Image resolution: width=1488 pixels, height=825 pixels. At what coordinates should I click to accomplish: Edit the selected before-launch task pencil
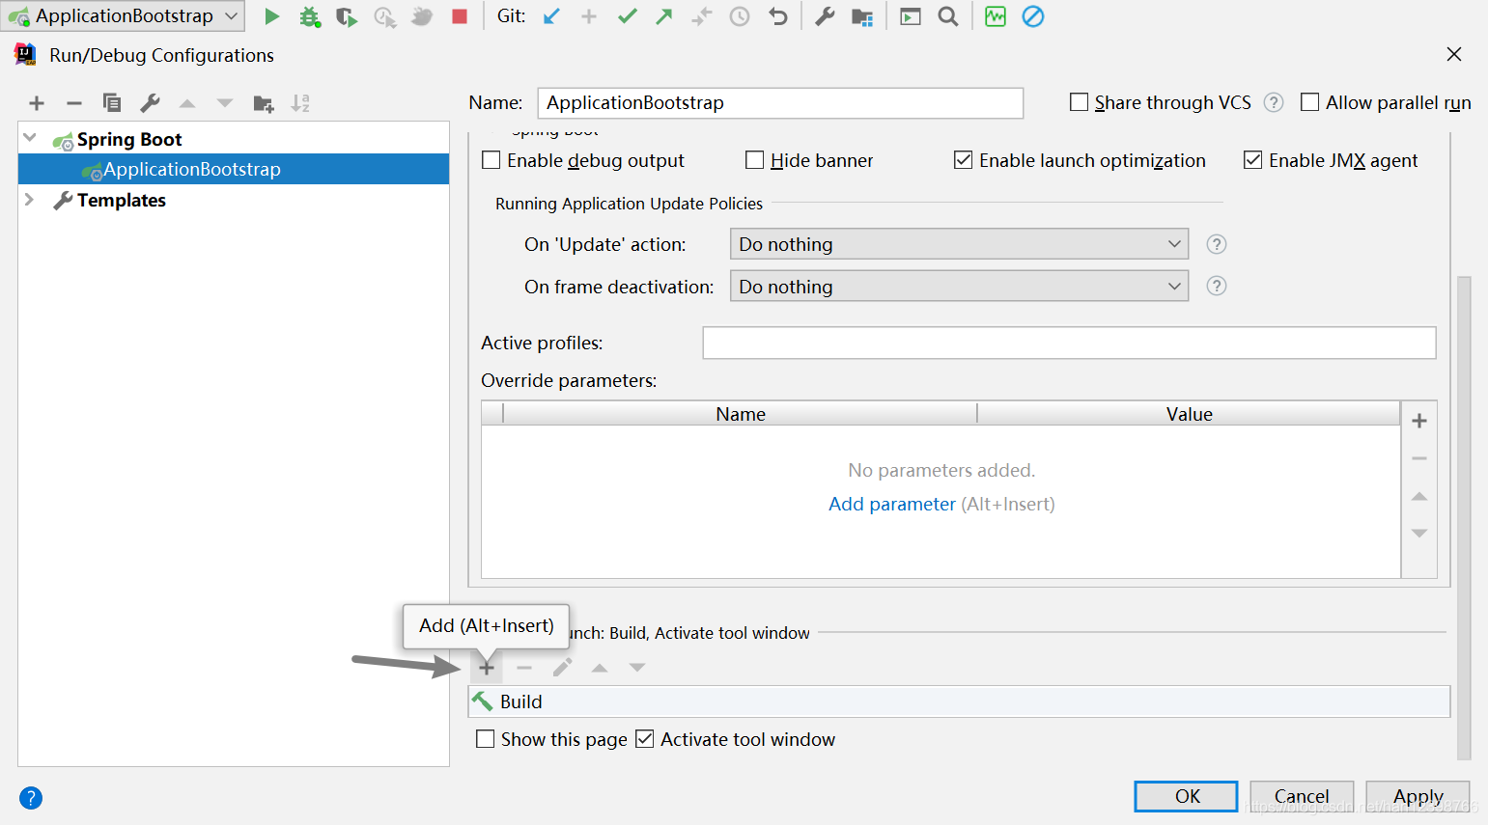coord(562,668)
